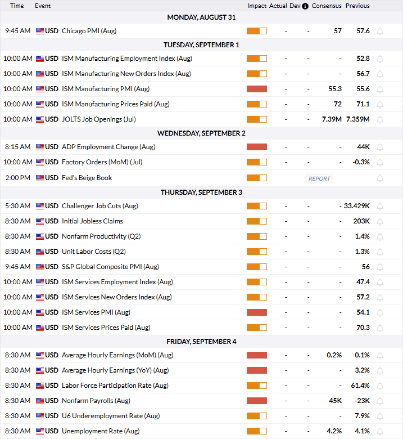This screenshot has width=403, height=439.
Task: Click the 55.3 consensus for ISM Manufacturing PMI
Action: pos(335,89)
